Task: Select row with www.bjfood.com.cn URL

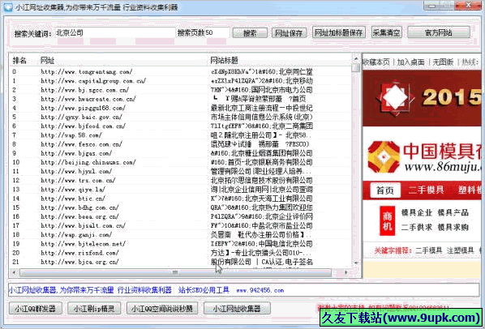Action: pyautogui.click(x=181, y=126)
